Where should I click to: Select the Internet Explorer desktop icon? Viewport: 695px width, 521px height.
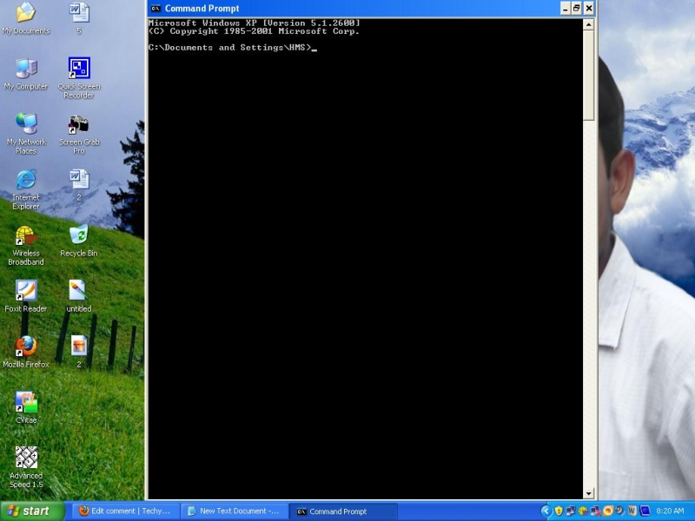point(26,180)
